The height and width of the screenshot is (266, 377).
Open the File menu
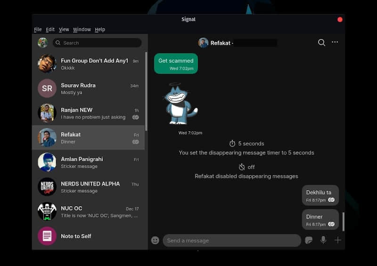click(x=38, y=30)
